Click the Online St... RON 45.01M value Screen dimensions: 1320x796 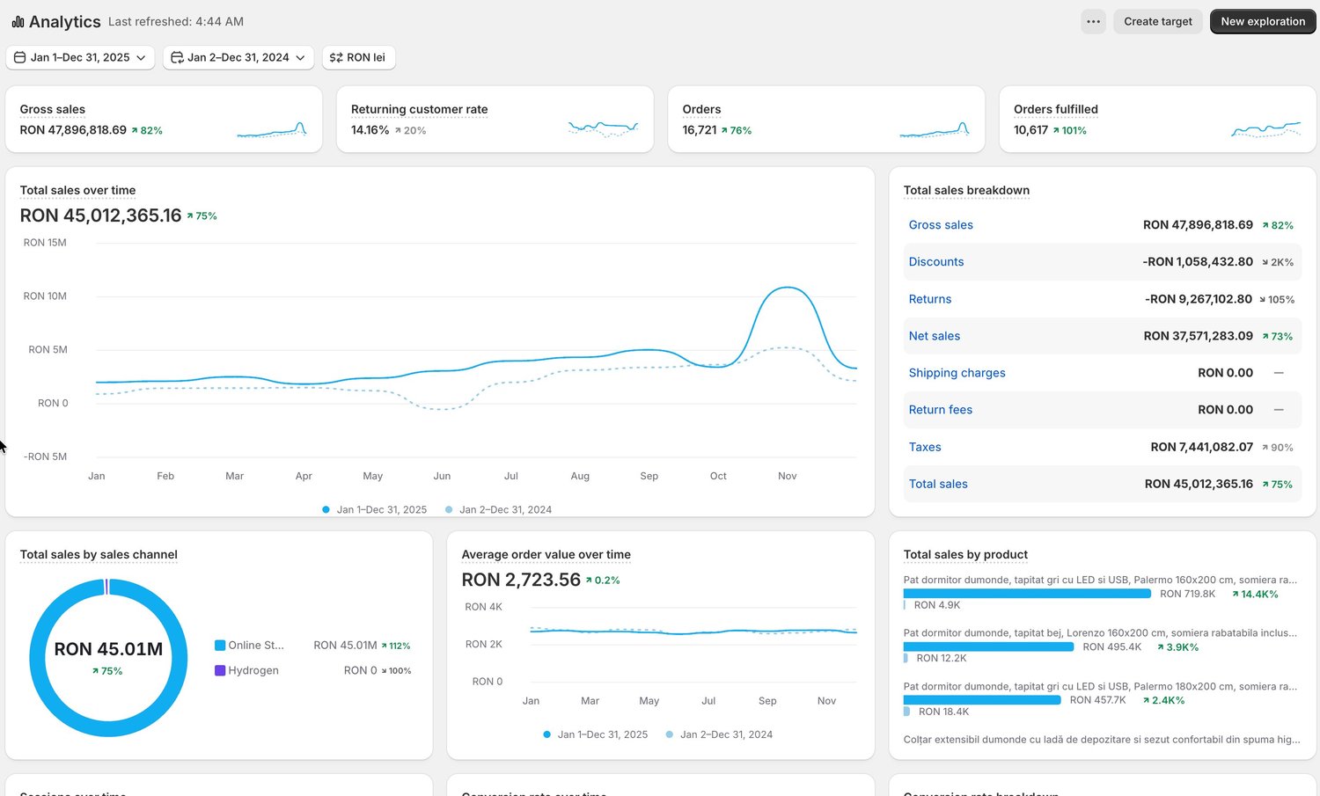click(345, 646)
